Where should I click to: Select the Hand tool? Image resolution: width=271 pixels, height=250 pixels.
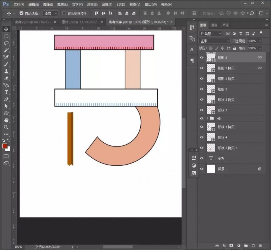click(6, 120)
